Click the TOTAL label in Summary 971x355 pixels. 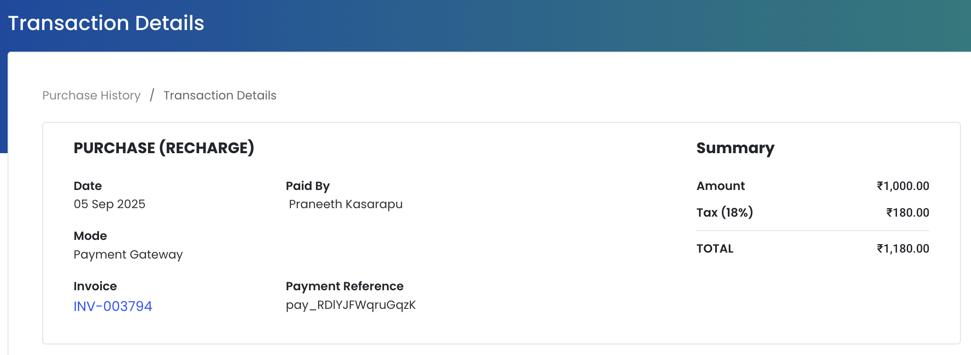[x=715, y=249]
